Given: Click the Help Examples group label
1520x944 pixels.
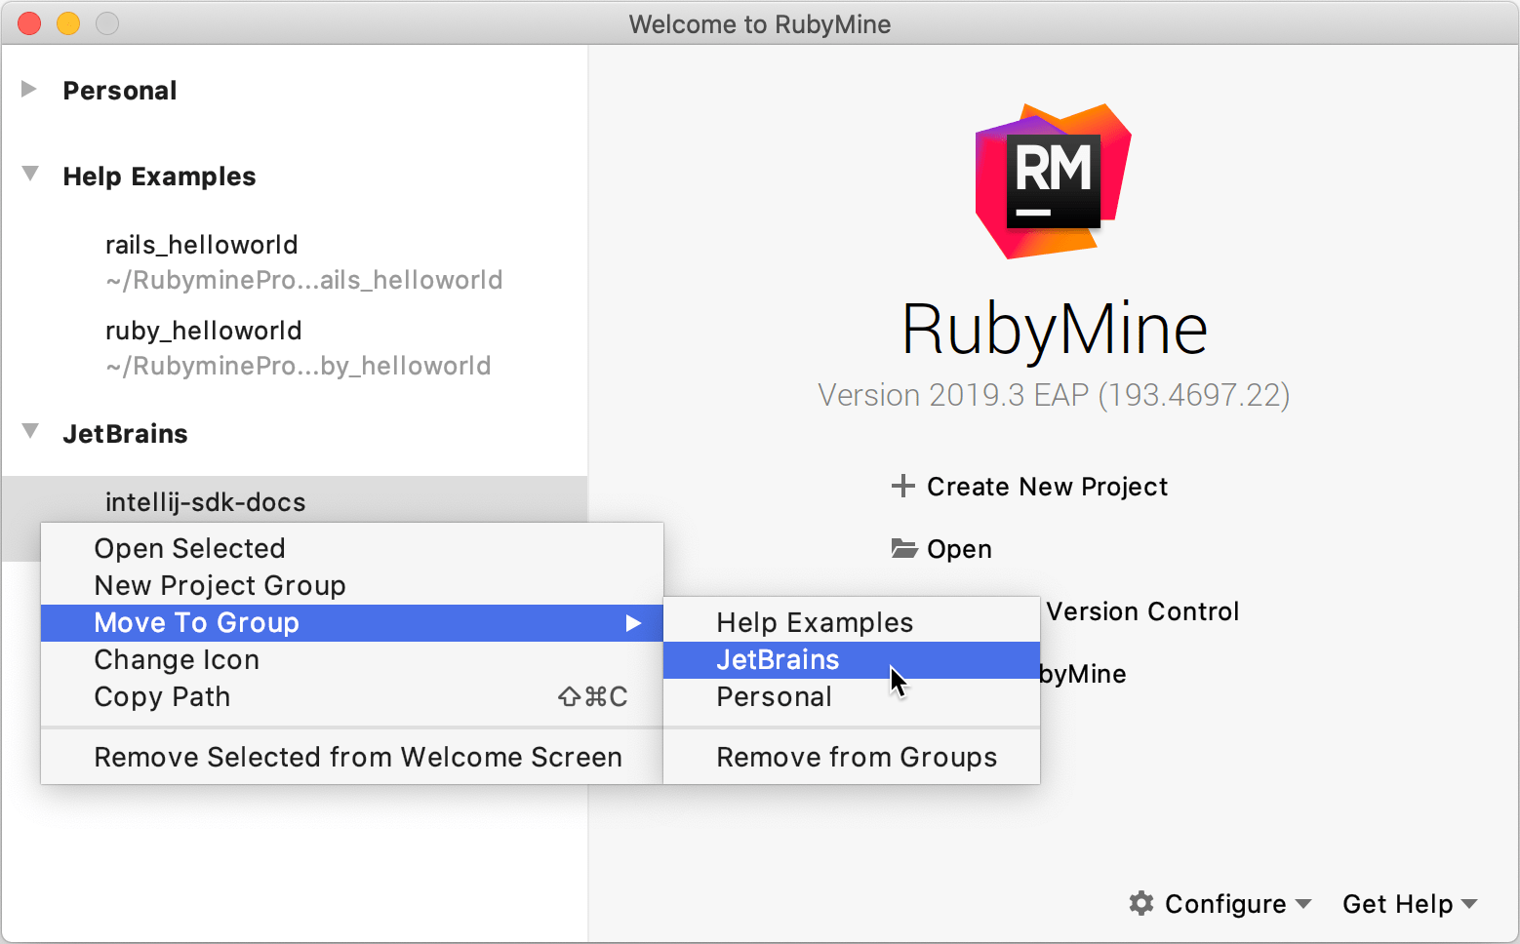Looking at the screenshot, I should [x=159, y=177].
